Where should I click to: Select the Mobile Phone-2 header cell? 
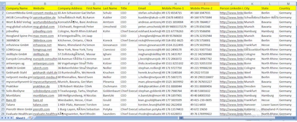click(x=204, y=8)
